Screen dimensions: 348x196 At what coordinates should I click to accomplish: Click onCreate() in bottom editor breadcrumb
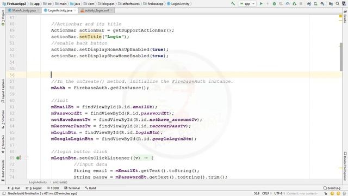[60, 182]
